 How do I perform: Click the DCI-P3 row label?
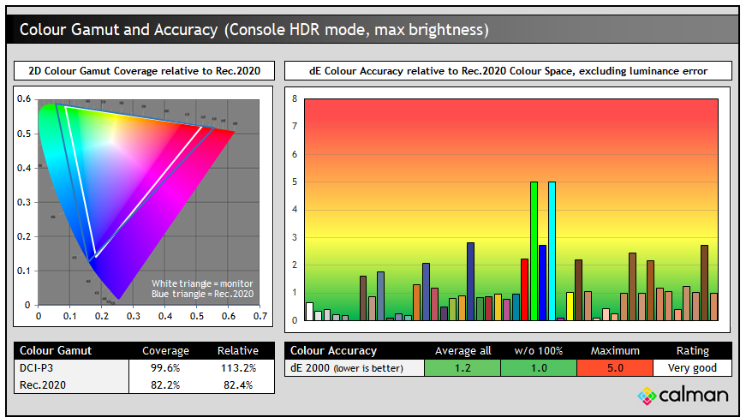38,367
